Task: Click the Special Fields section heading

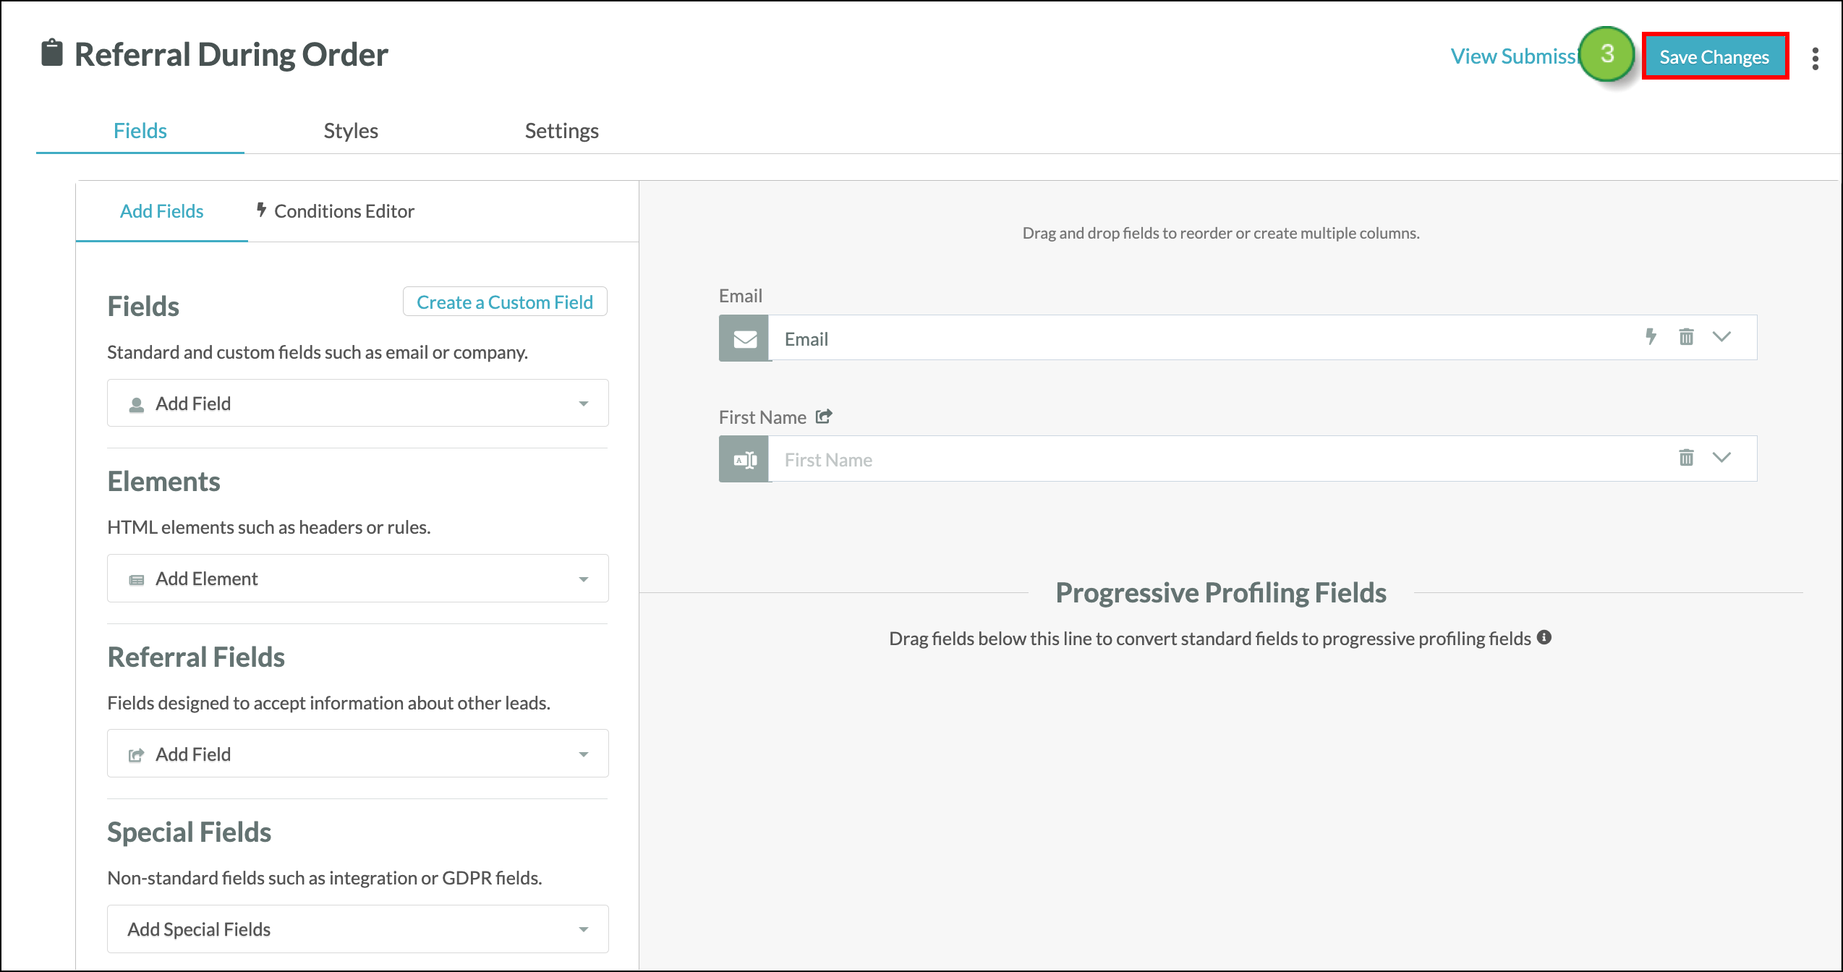Action: [x=190, y=832]
